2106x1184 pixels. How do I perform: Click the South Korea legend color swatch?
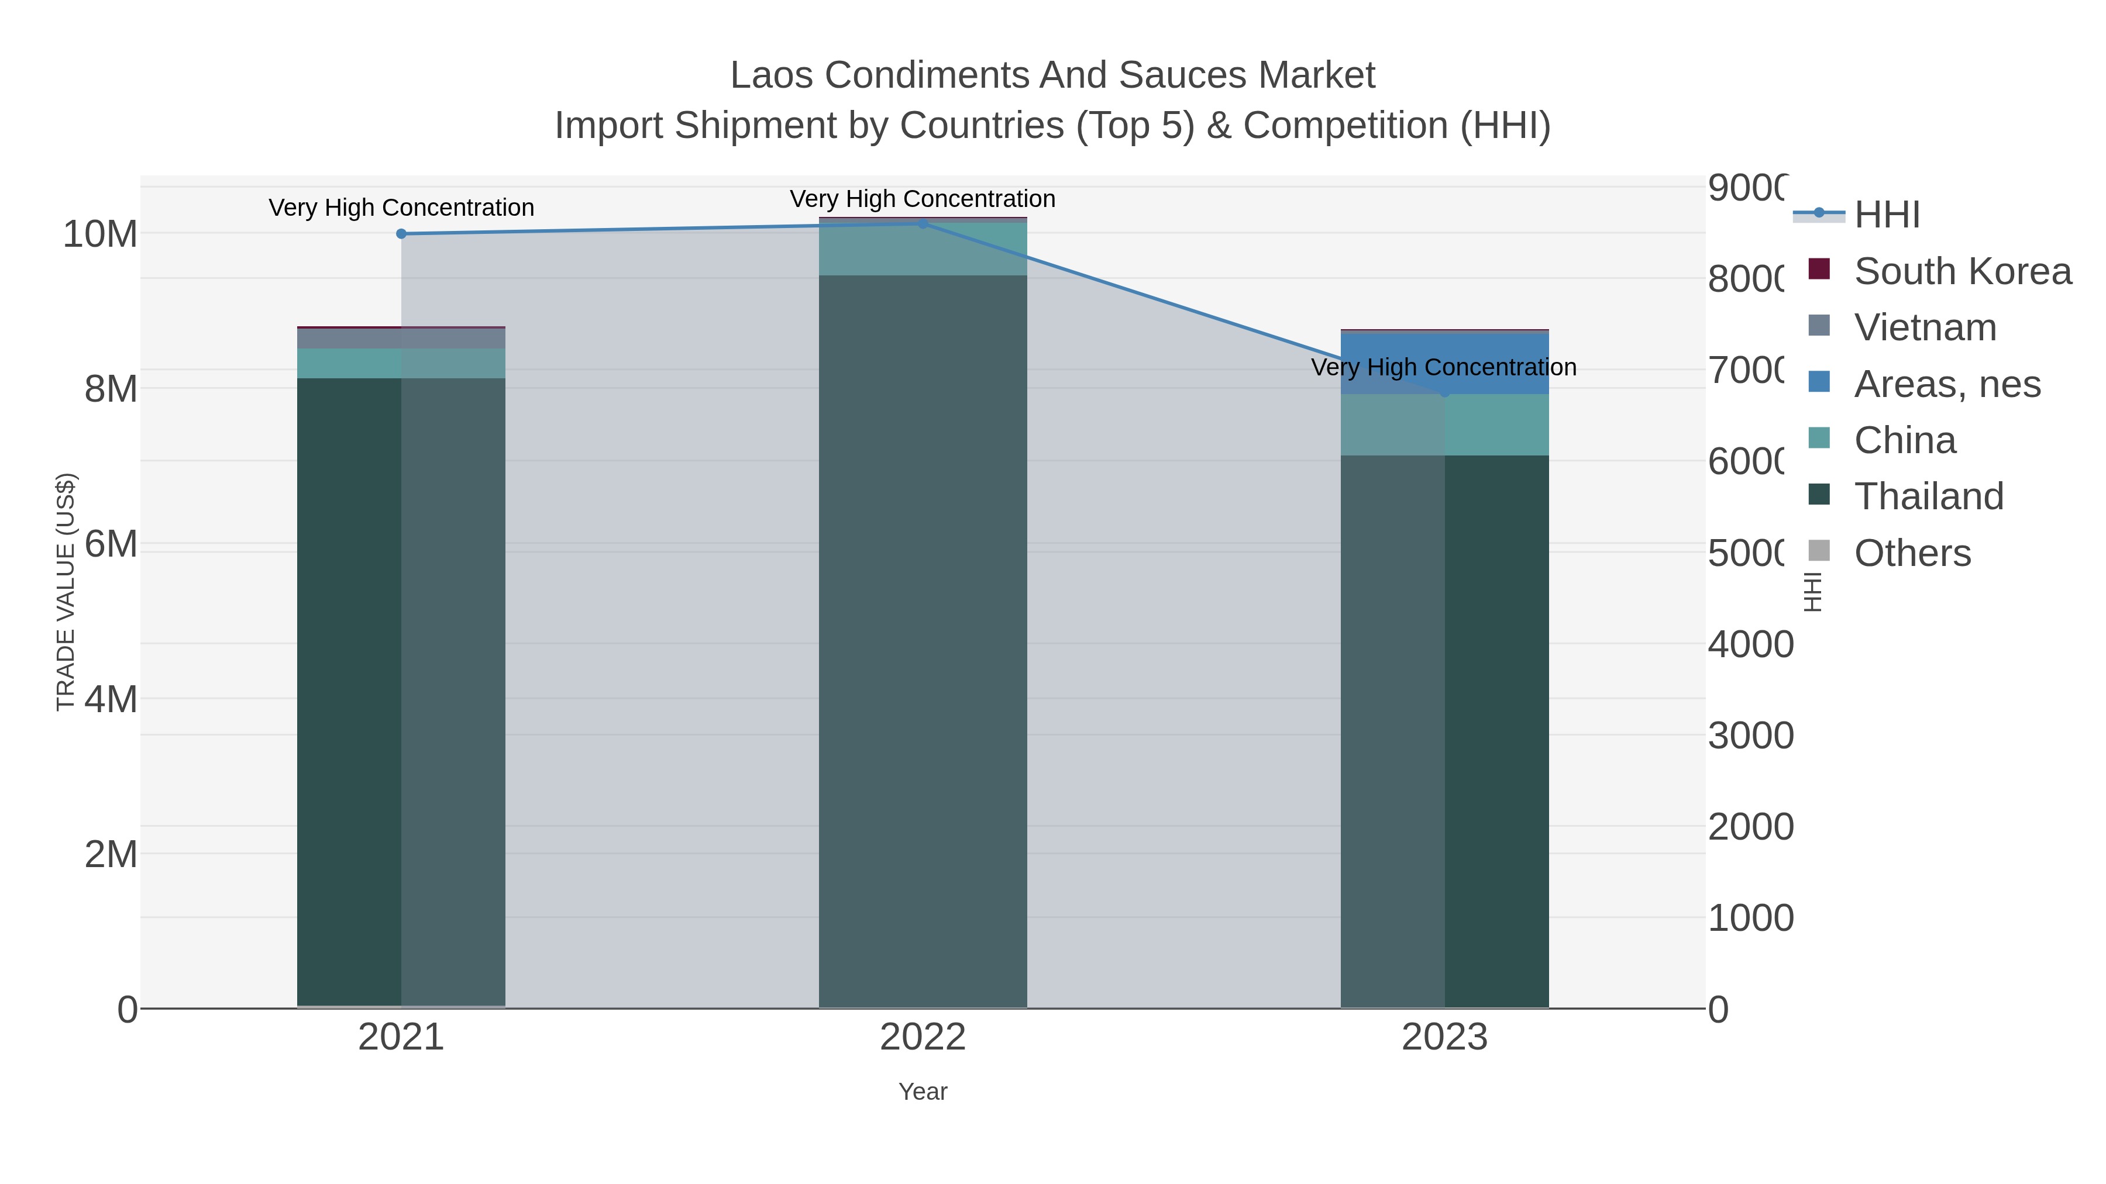(x=1819, y=269)
